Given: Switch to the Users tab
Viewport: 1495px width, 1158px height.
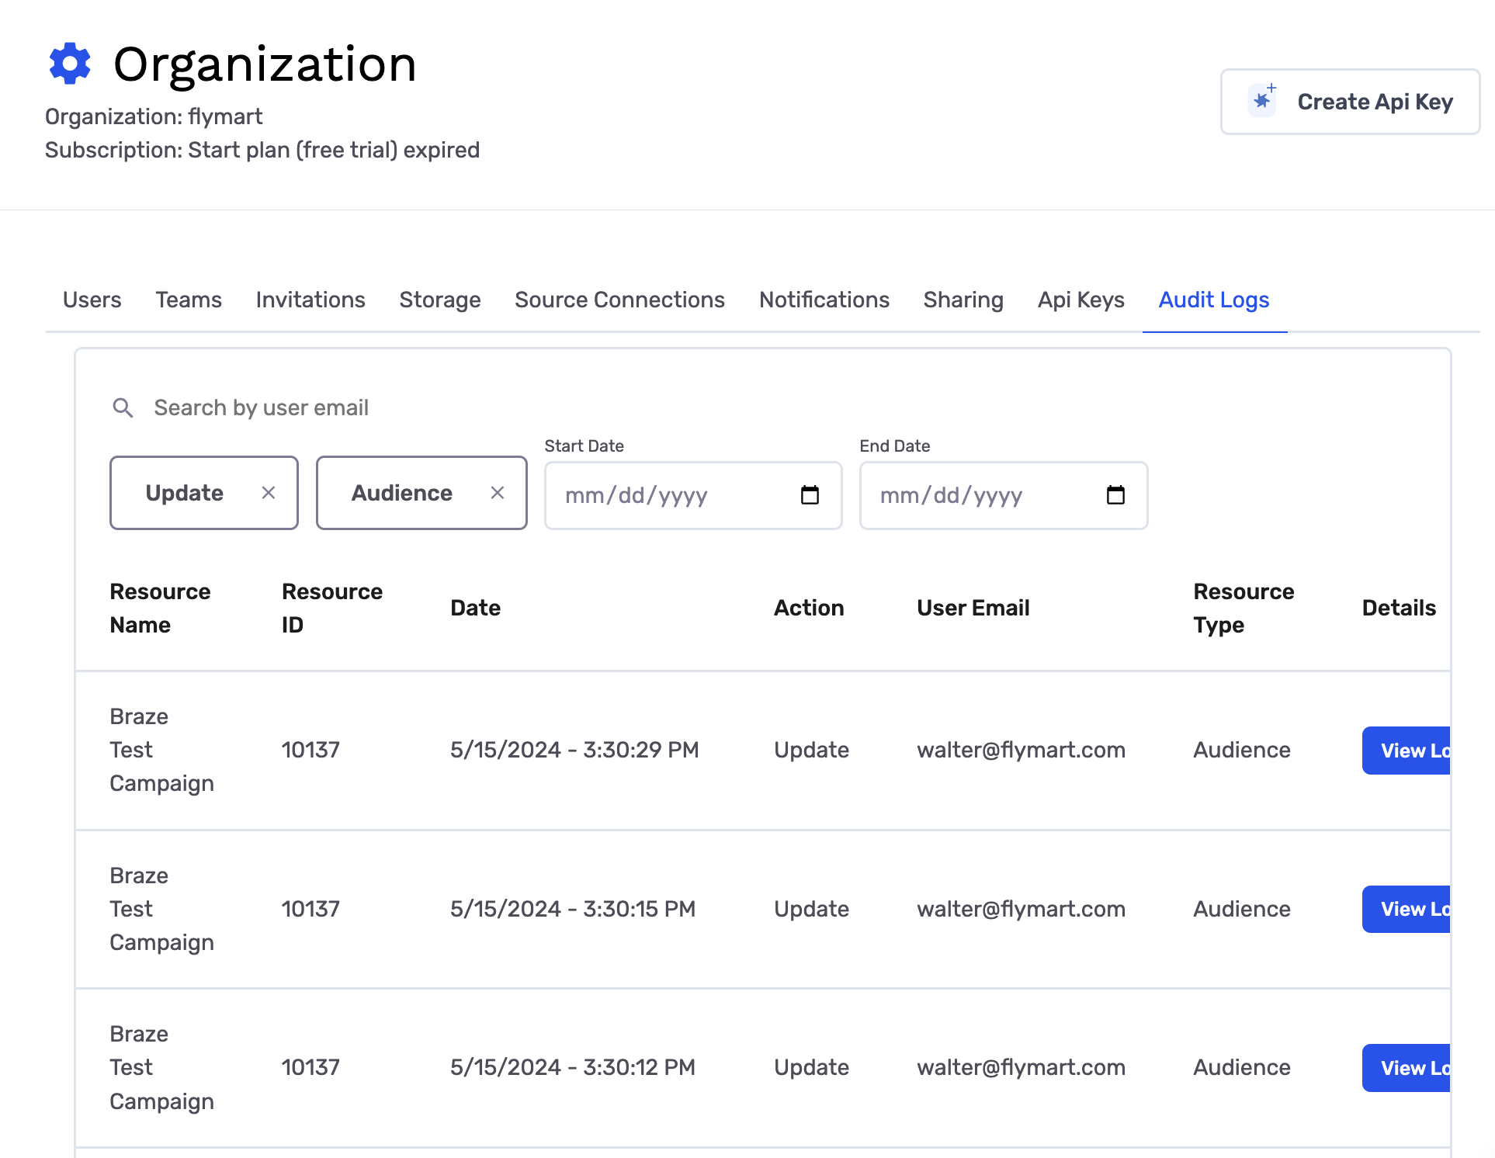Looking at the screenshot, I should pos(92,300).
